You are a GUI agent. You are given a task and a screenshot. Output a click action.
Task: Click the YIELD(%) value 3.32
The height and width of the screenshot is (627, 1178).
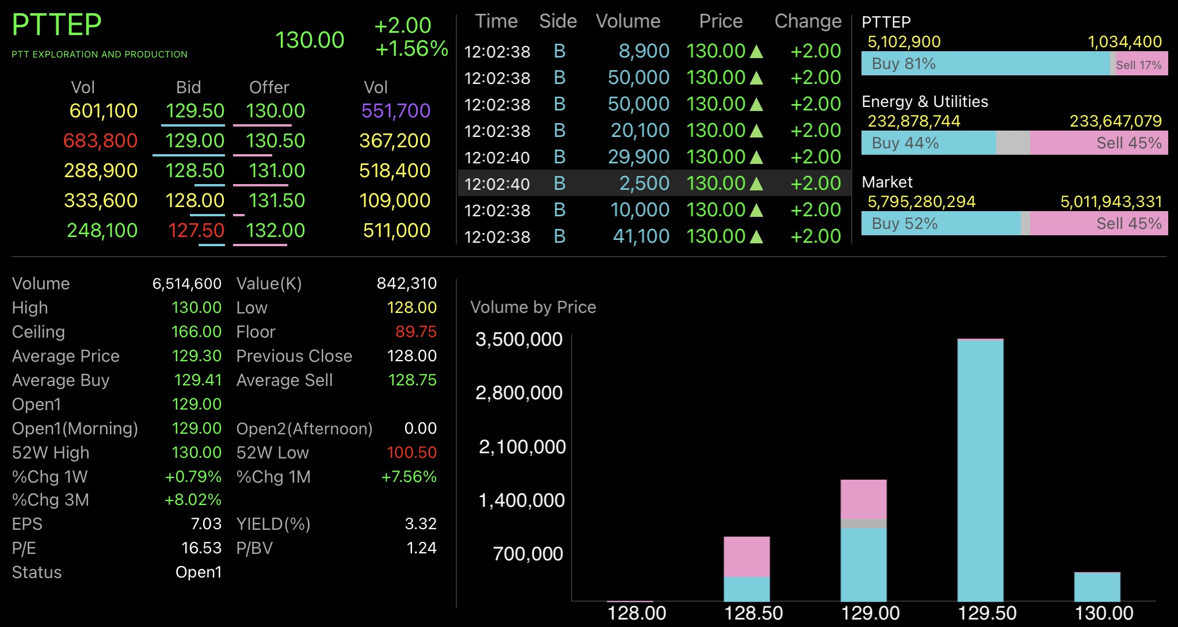click(x=420, y=523)
